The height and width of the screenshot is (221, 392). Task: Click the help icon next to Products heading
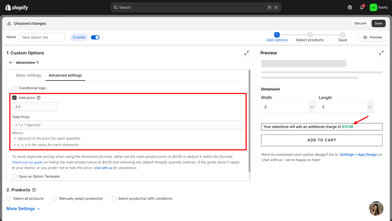[34, 190]
